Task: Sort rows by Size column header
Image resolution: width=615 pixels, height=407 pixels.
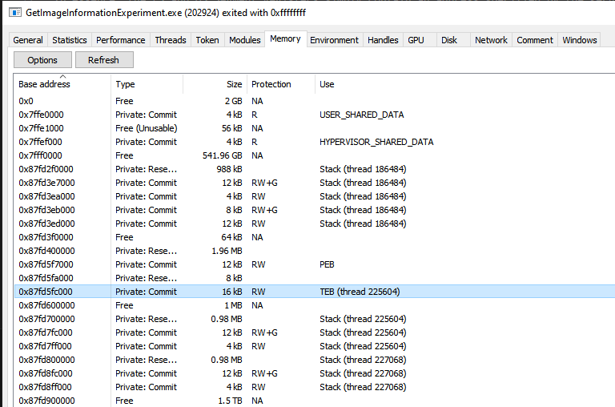Action: pos(234,84)
